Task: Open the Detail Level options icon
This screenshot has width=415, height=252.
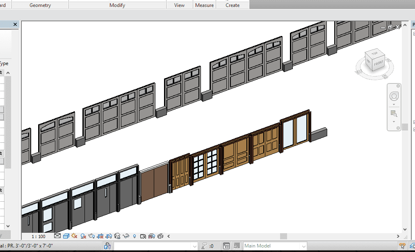Action: [x=57, y=236]
